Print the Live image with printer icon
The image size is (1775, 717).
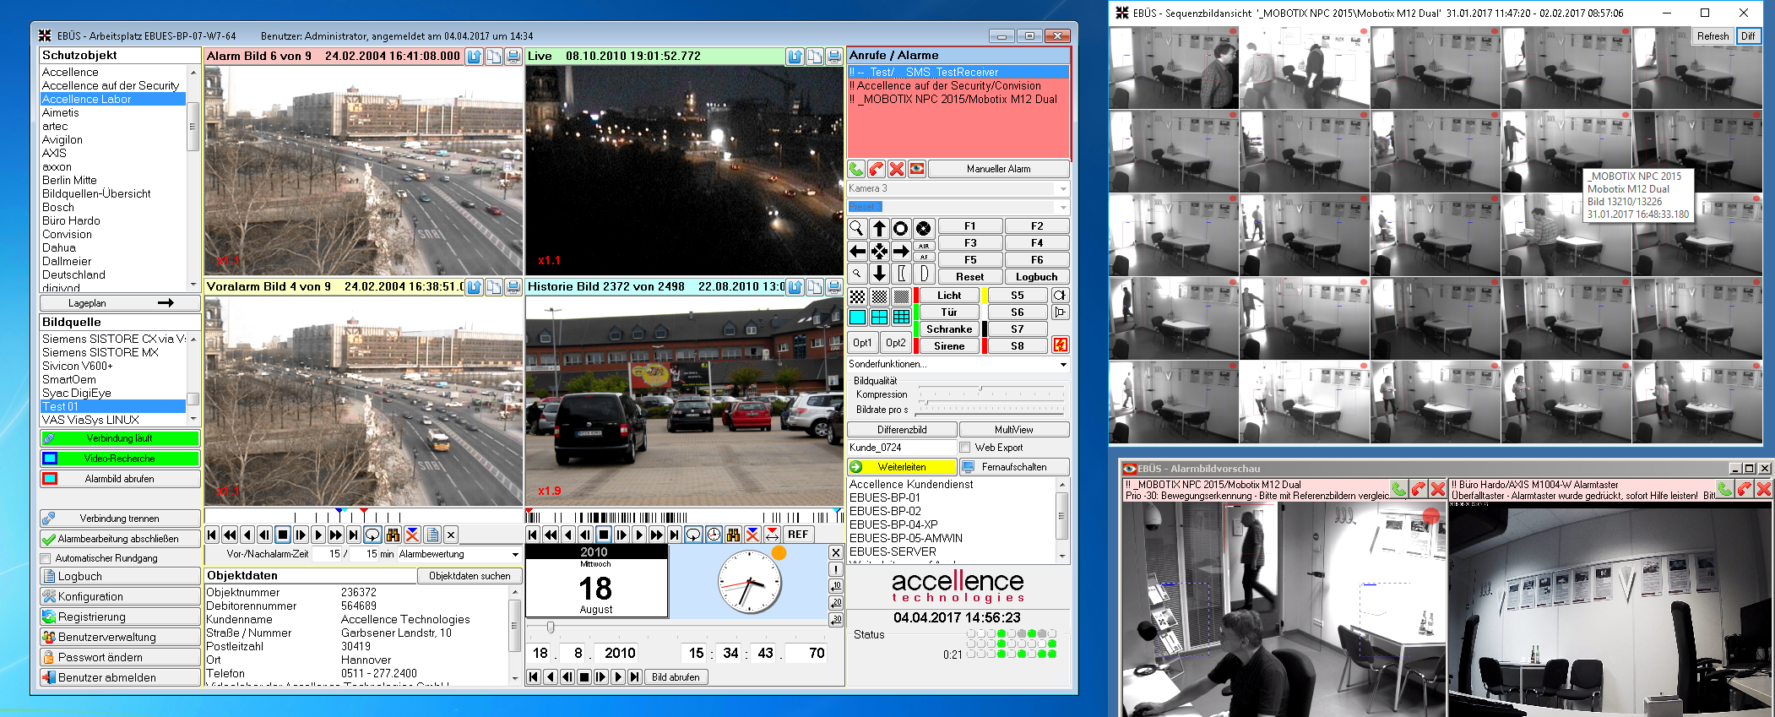click(834, 57)
